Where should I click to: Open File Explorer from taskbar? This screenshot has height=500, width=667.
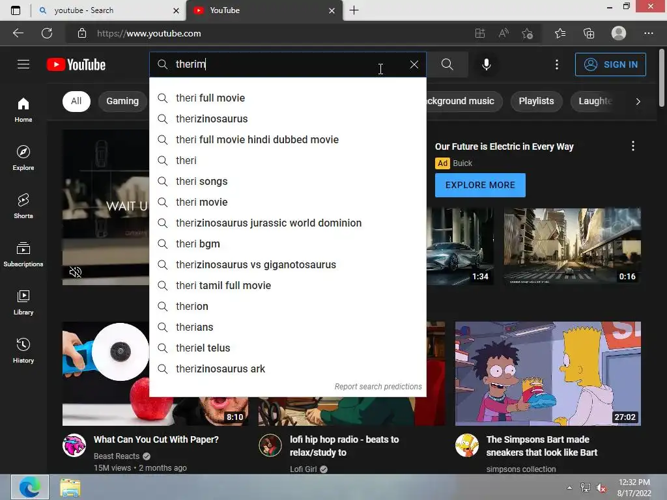point(70,488)
